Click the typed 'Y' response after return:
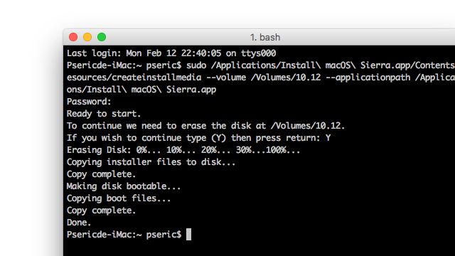The image size is (455, 256). tap(328, 138)
